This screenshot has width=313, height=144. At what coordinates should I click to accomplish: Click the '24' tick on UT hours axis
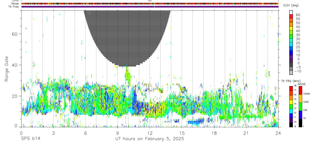click(278, 133)
